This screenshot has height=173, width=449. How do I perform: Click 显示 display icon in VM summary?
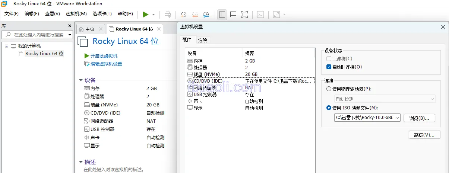[87, 146]
